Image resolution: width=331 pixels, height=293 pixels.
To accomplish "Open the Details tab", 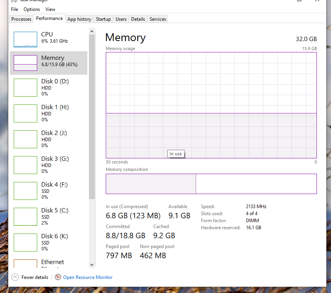I will pos(138,19).
